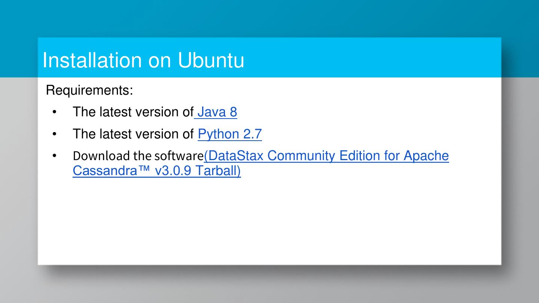Screen dimensions: 539x303
Task: Select the "Installation on Ubuntu" slide title
Action: 143,60
